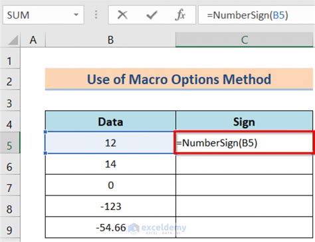Select column B header
The height and width of the screenshot is (242, 315).
110,40
